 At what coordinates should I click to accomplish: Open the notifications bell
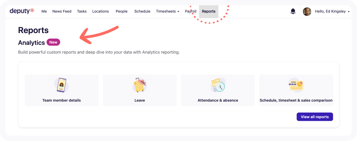[x=293, y=11]
